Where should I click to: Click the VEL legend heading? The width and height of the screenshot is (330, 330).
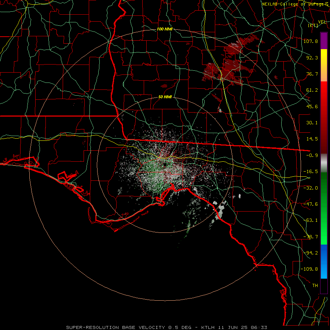pos(322,22)
